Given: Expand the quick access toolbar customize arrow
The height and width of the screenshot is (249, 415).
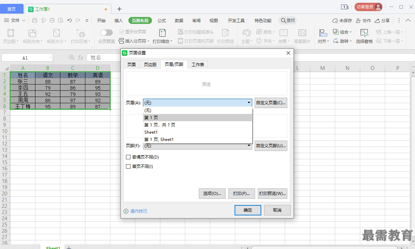Looking at the screenshot, I should click(x=87, y=20).
